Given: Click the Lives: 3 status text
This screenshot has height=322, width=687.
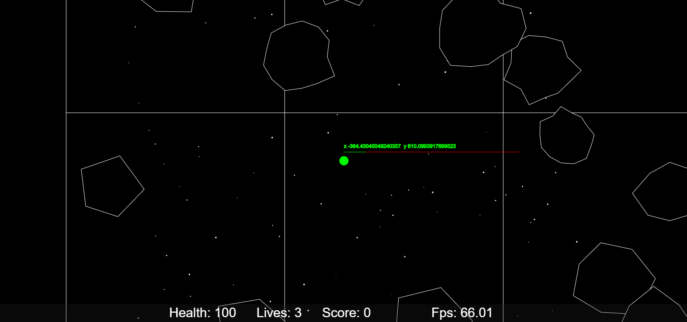Looking at the screenshot, I should pos(279,313).
